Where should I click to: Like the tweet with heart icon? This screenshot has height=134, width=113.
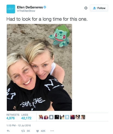click(37, 131)
